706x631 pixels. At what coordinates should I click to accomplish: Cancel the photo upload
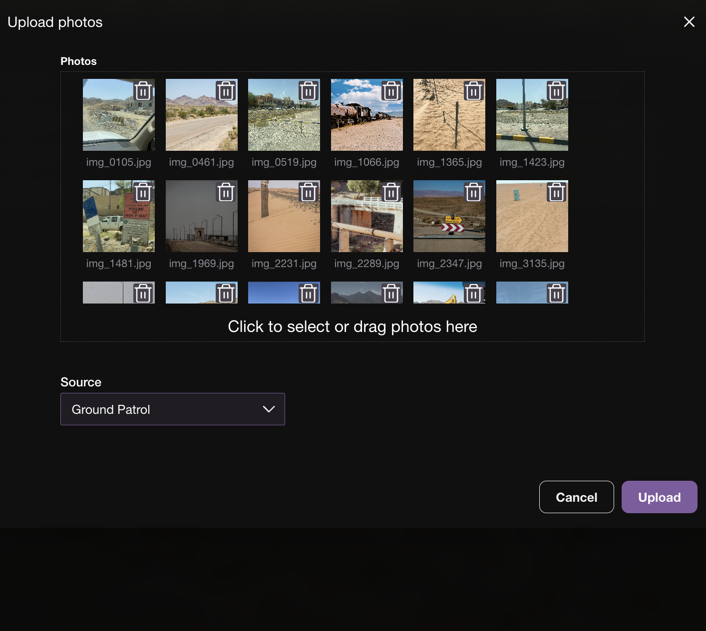pos(576,497)
